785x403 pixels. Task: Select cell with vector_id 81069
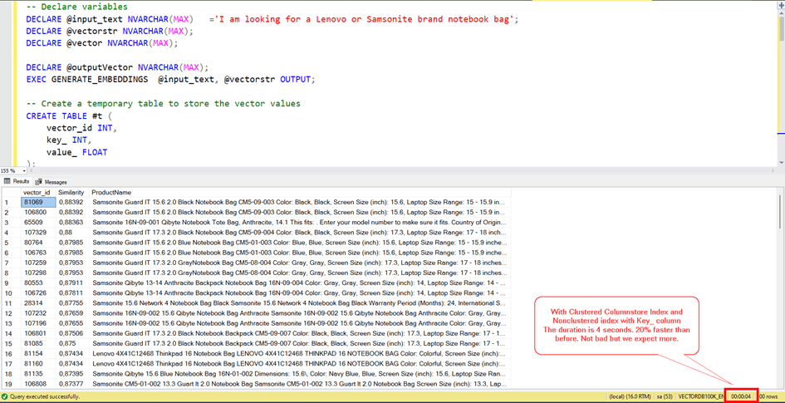tap(37, 202)
